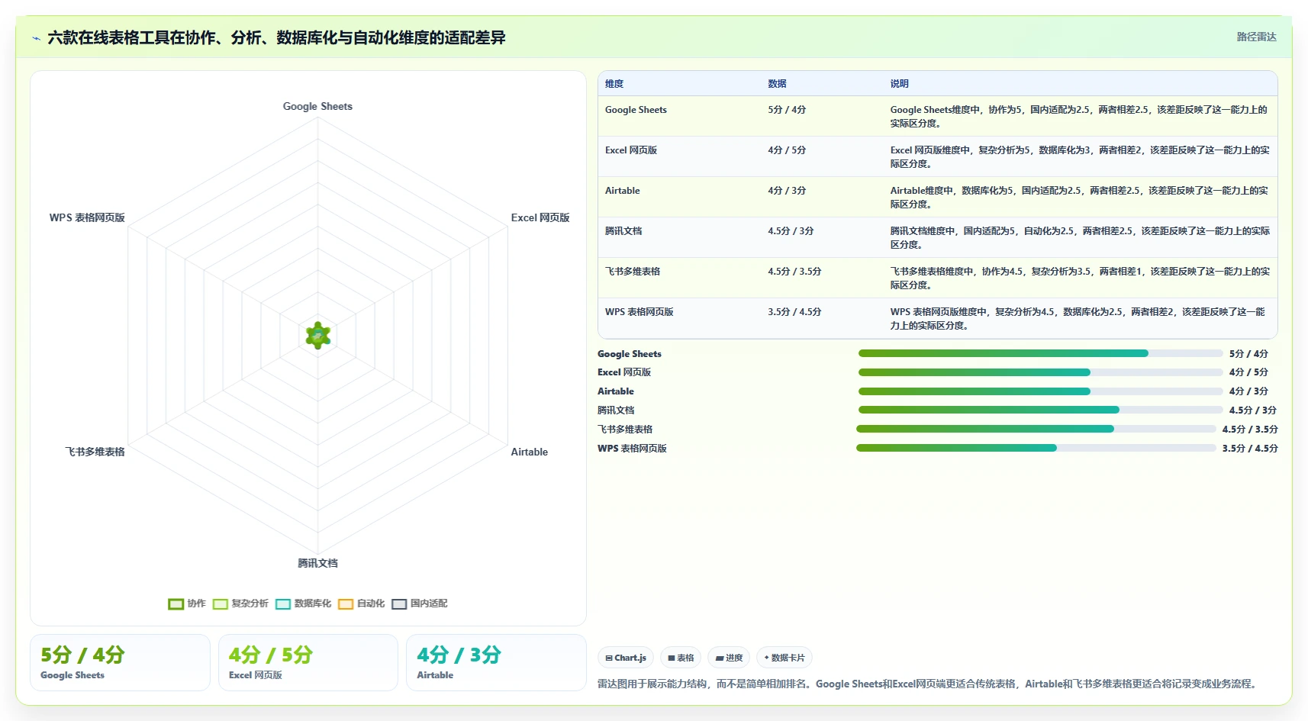Click the Chart.js tag
This screenshot has height=721, width=1308.
tap(626, 658)
